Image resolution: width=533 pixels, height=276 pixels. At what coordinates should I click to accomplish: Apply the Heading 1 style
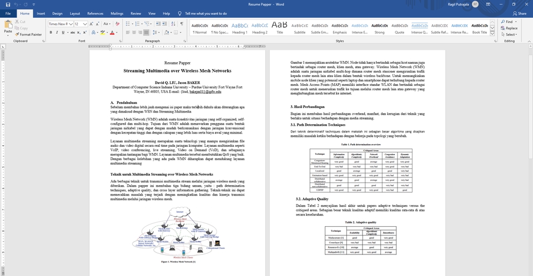pos(240,28)
